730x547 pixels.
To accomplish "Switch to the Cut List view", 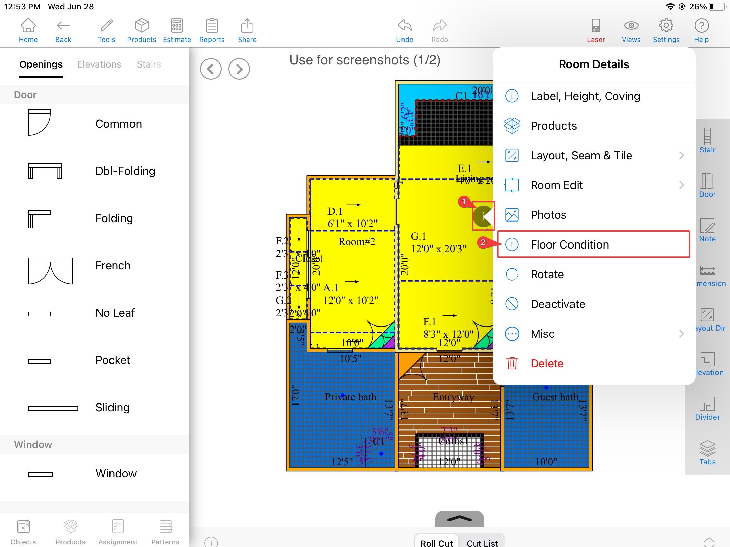I will pos(482,542).
